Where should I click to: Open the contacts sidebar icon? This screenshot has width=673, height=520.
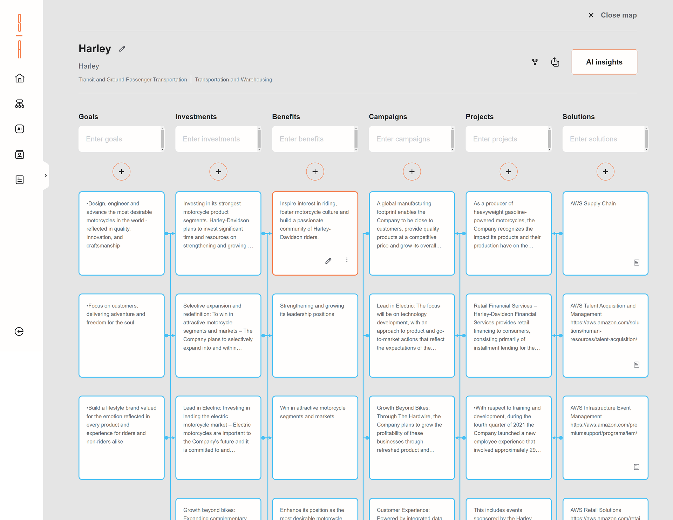tap(20, 155)
